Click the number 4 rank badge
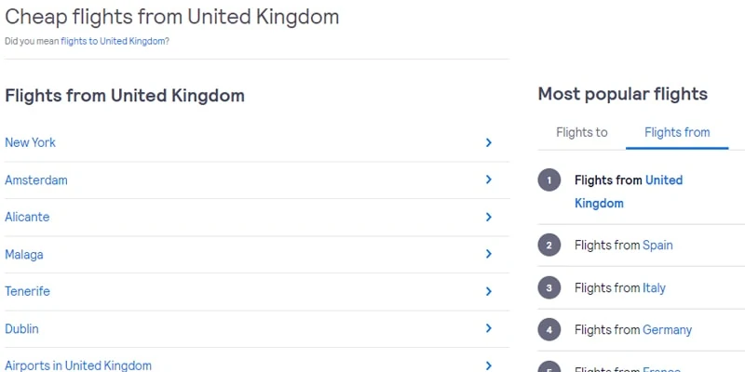 tap(549, 330)
